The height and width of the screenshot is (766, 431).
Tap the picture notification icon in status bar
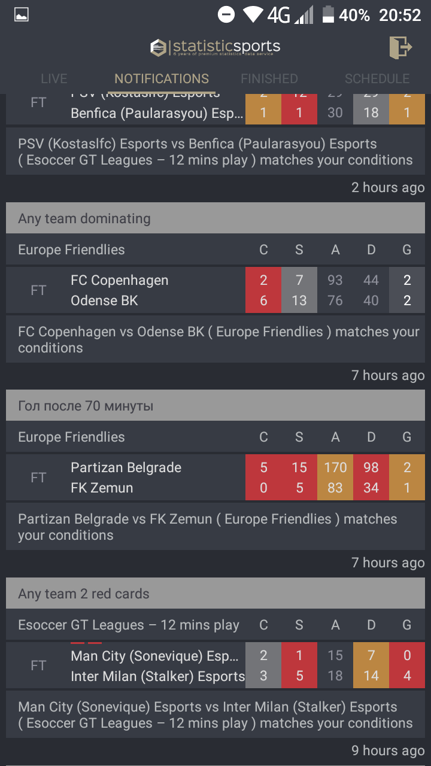click(22, 14)
